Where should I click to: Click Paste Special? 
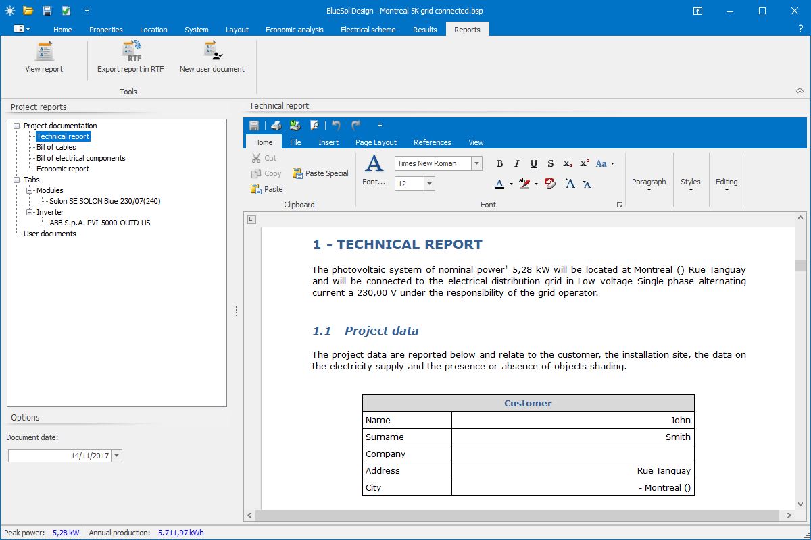point(320,173)
